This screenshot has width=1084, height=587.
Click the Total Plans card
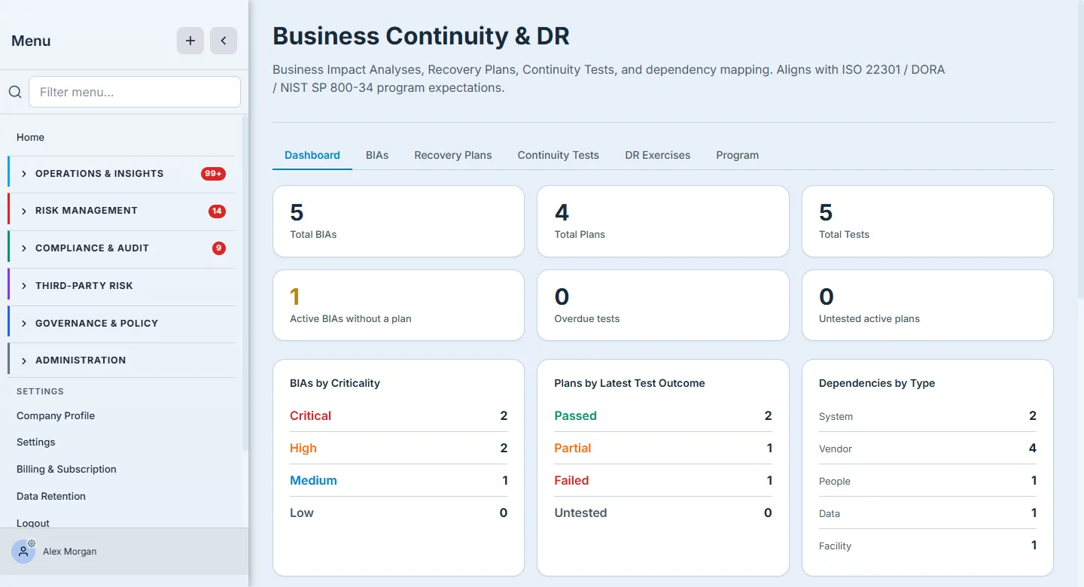[663, 221]
